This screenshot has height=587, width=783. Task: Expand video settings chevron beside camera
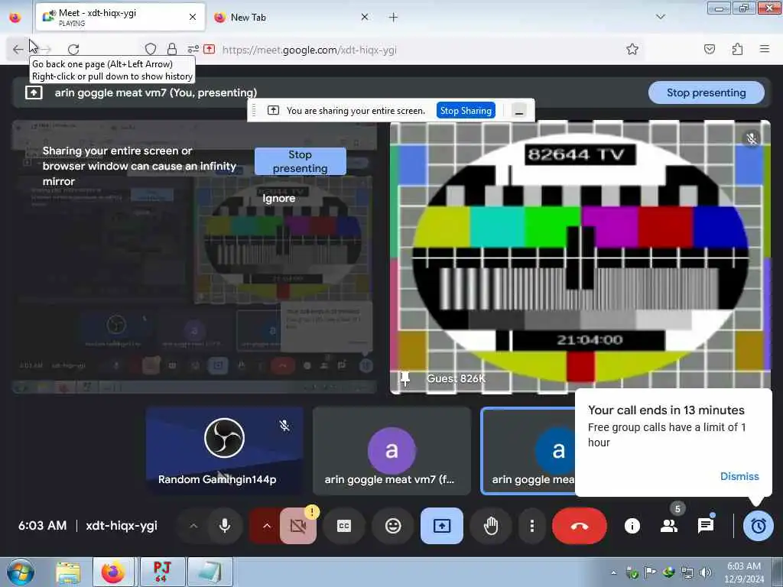tap(267, 526)
